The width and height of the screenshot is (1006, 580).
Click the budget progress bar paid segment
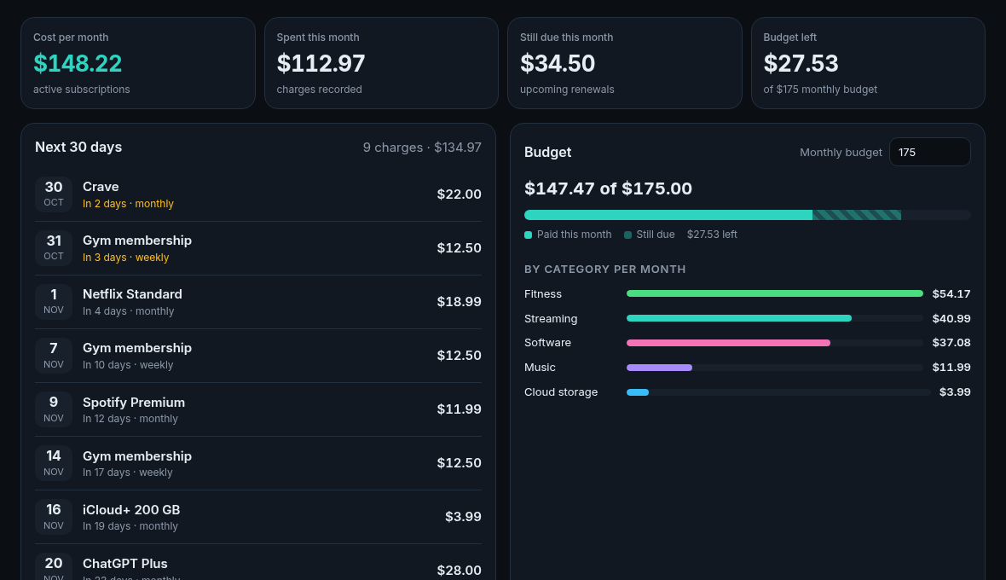[668, 215]
